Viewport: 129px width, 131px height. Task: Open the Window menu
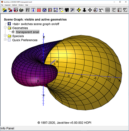point(21,5)
